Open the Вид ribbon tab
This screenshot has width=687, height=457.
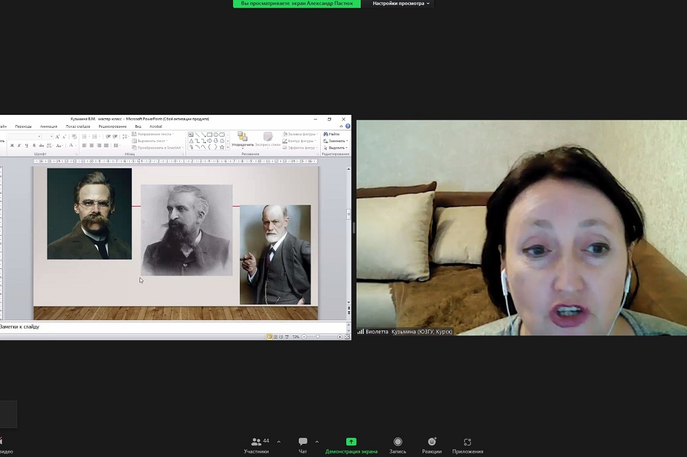coord(138,126)
